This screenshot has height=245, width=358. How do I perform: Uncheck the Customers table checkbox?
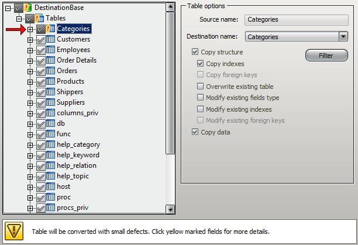click(x=40, y=40)
